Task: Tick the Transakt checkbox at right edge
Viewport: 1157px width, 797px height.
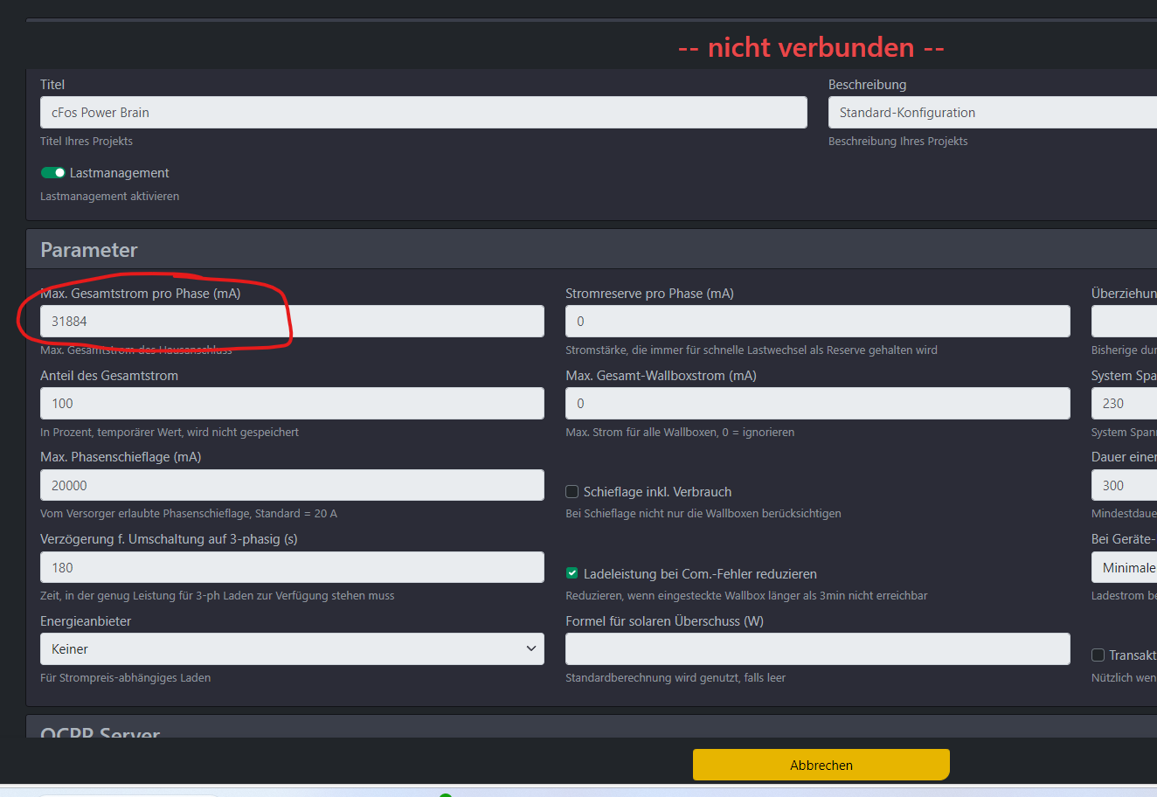Action: (x=1098, y=655)
